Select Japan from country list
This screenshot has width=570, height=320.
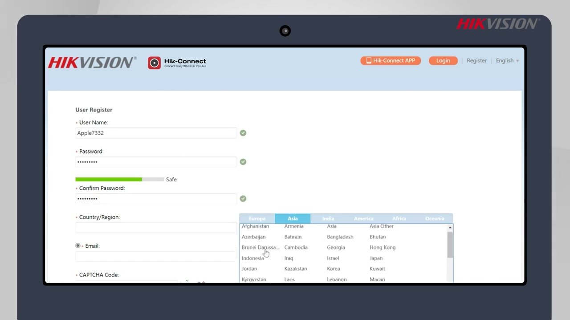click(x=376, y=258)
